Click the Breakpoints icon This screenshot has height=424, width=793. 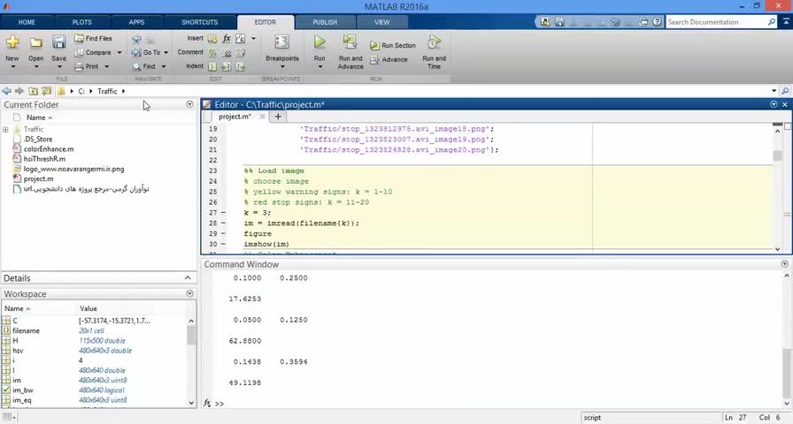point(281,42)
